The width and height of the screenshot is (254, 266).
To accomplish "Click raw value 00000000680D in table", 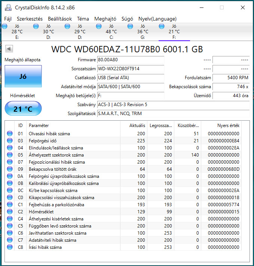I will point(223,169).
